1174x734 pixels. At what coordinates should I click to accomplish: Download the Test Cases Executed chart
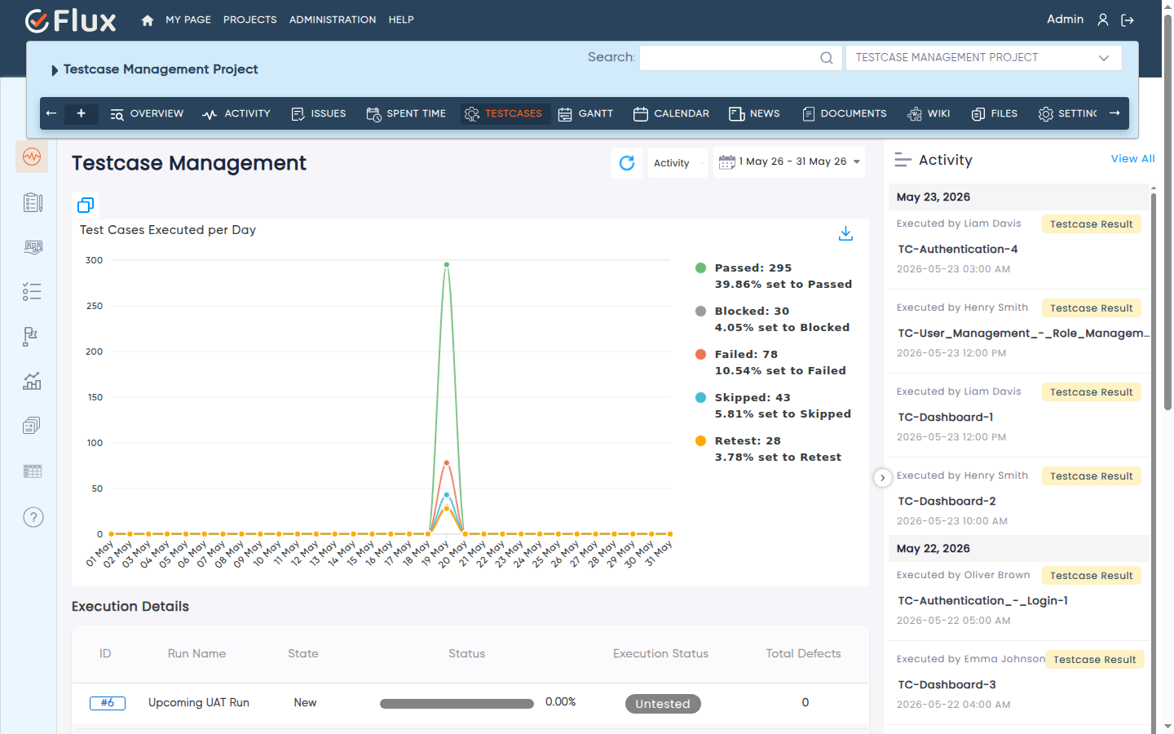[846, 234]
